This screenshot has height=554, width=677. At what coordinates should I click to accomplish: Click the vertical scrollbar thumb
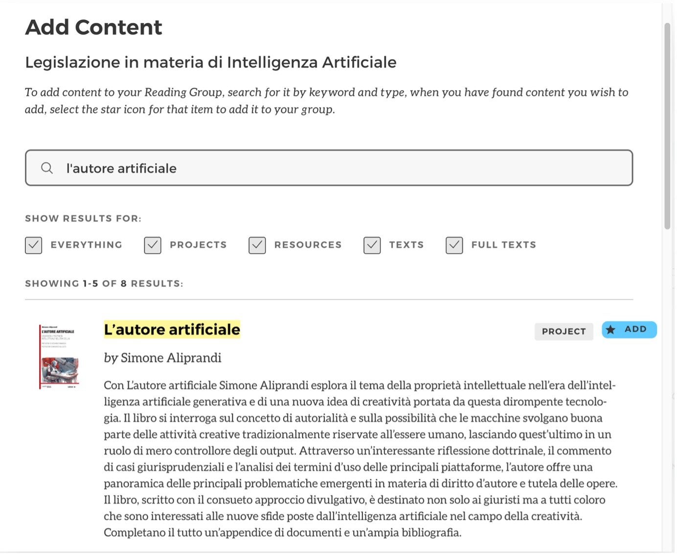coord(667,126)
